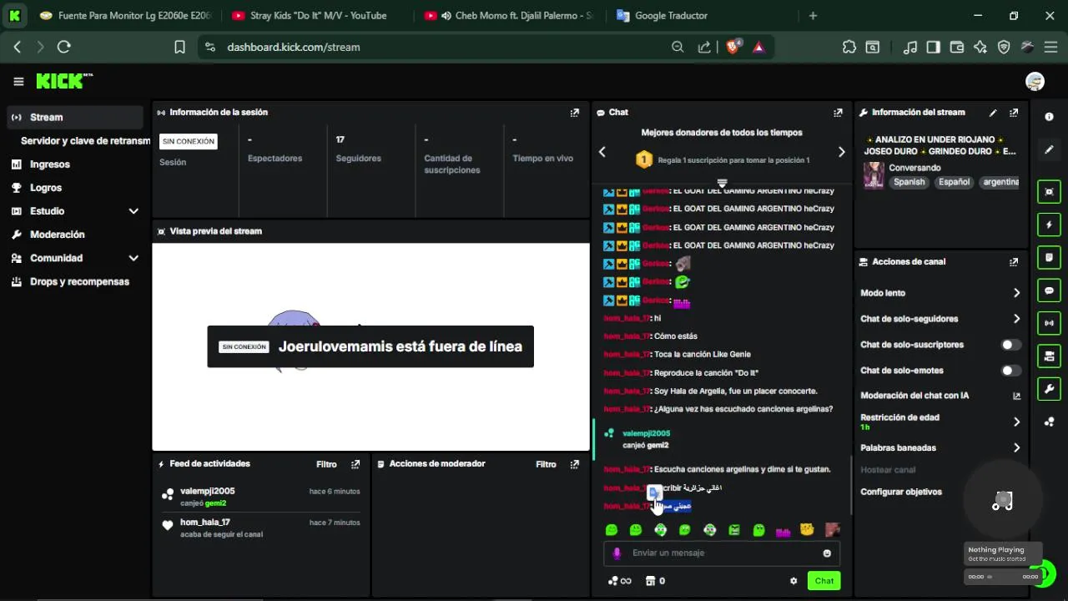Toggle Chat de solo-emotes switch

1010,371
